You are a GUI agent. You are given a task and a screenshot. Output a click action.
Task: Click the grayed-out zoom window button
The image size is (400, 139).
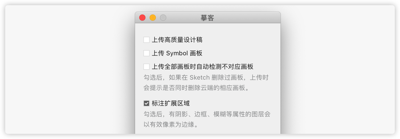coord(163,18)
